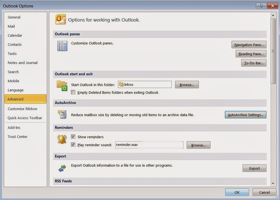
Task: Click the Outlook panes section header
Action: click(160, 34)
